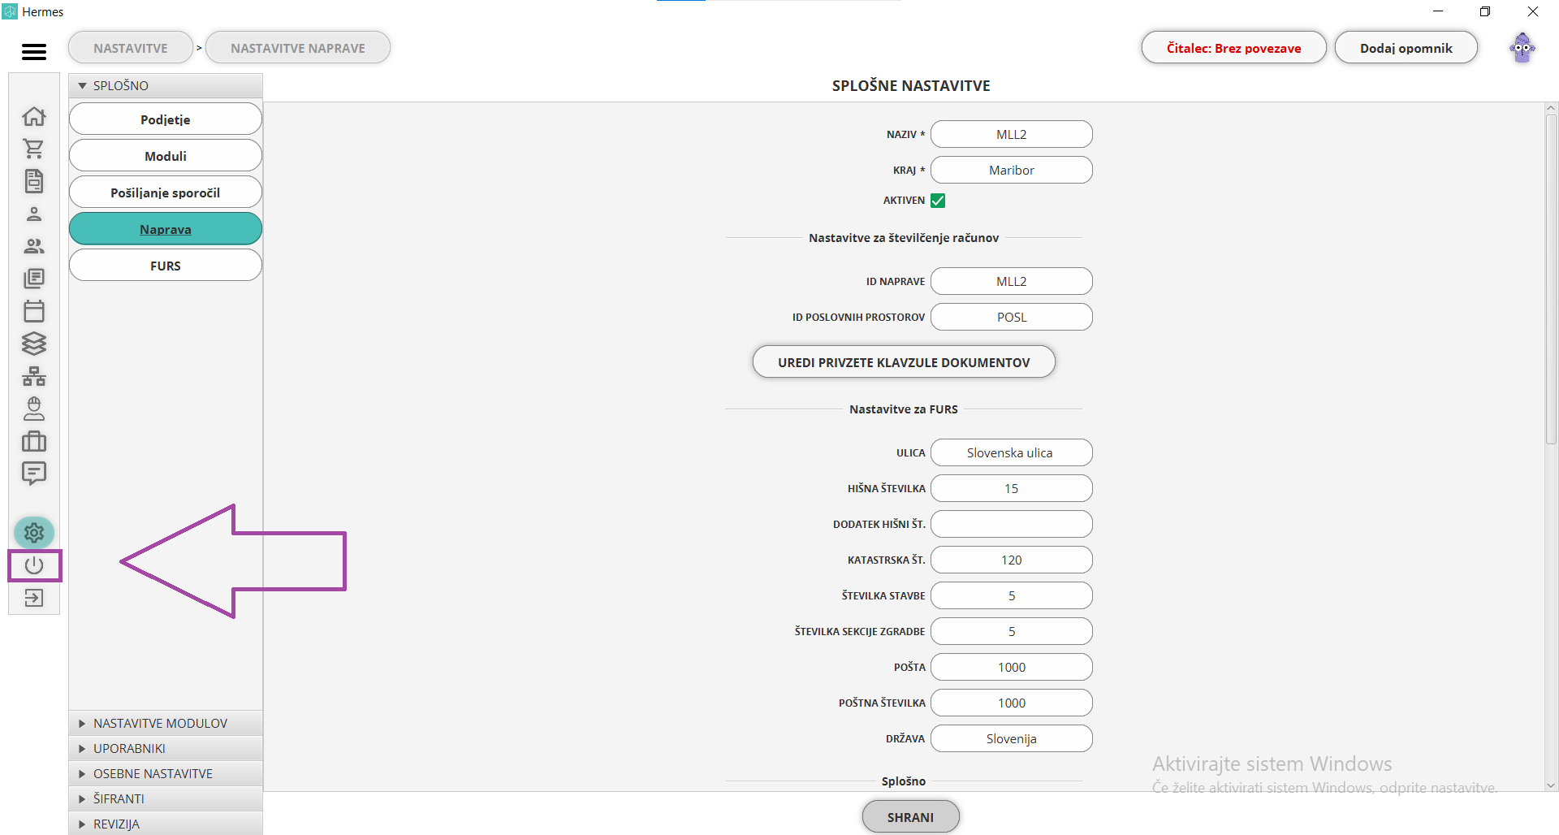
Task: Expand UPORABNIKI section
Action: click(166, 748)
